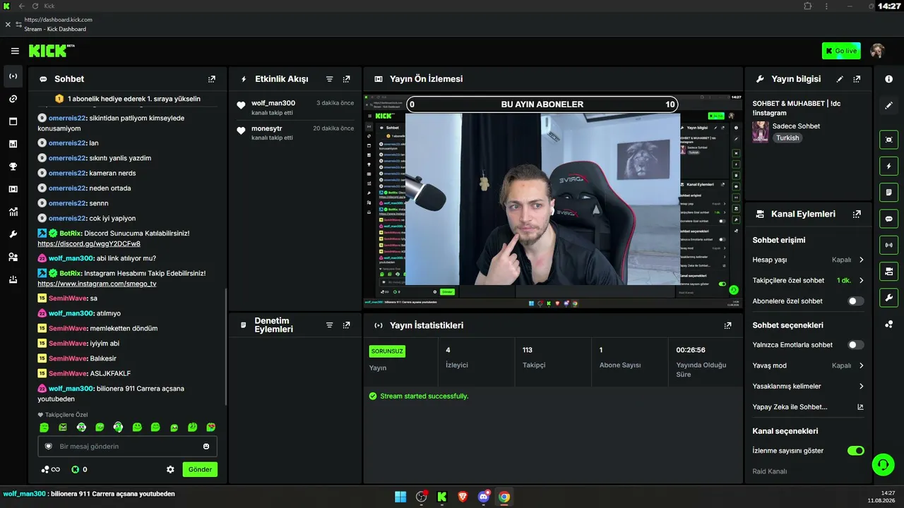Edit stream info with the pencil in Yayın bilgisi
Screen dimensions: 904x508
(x=840, y=79)
